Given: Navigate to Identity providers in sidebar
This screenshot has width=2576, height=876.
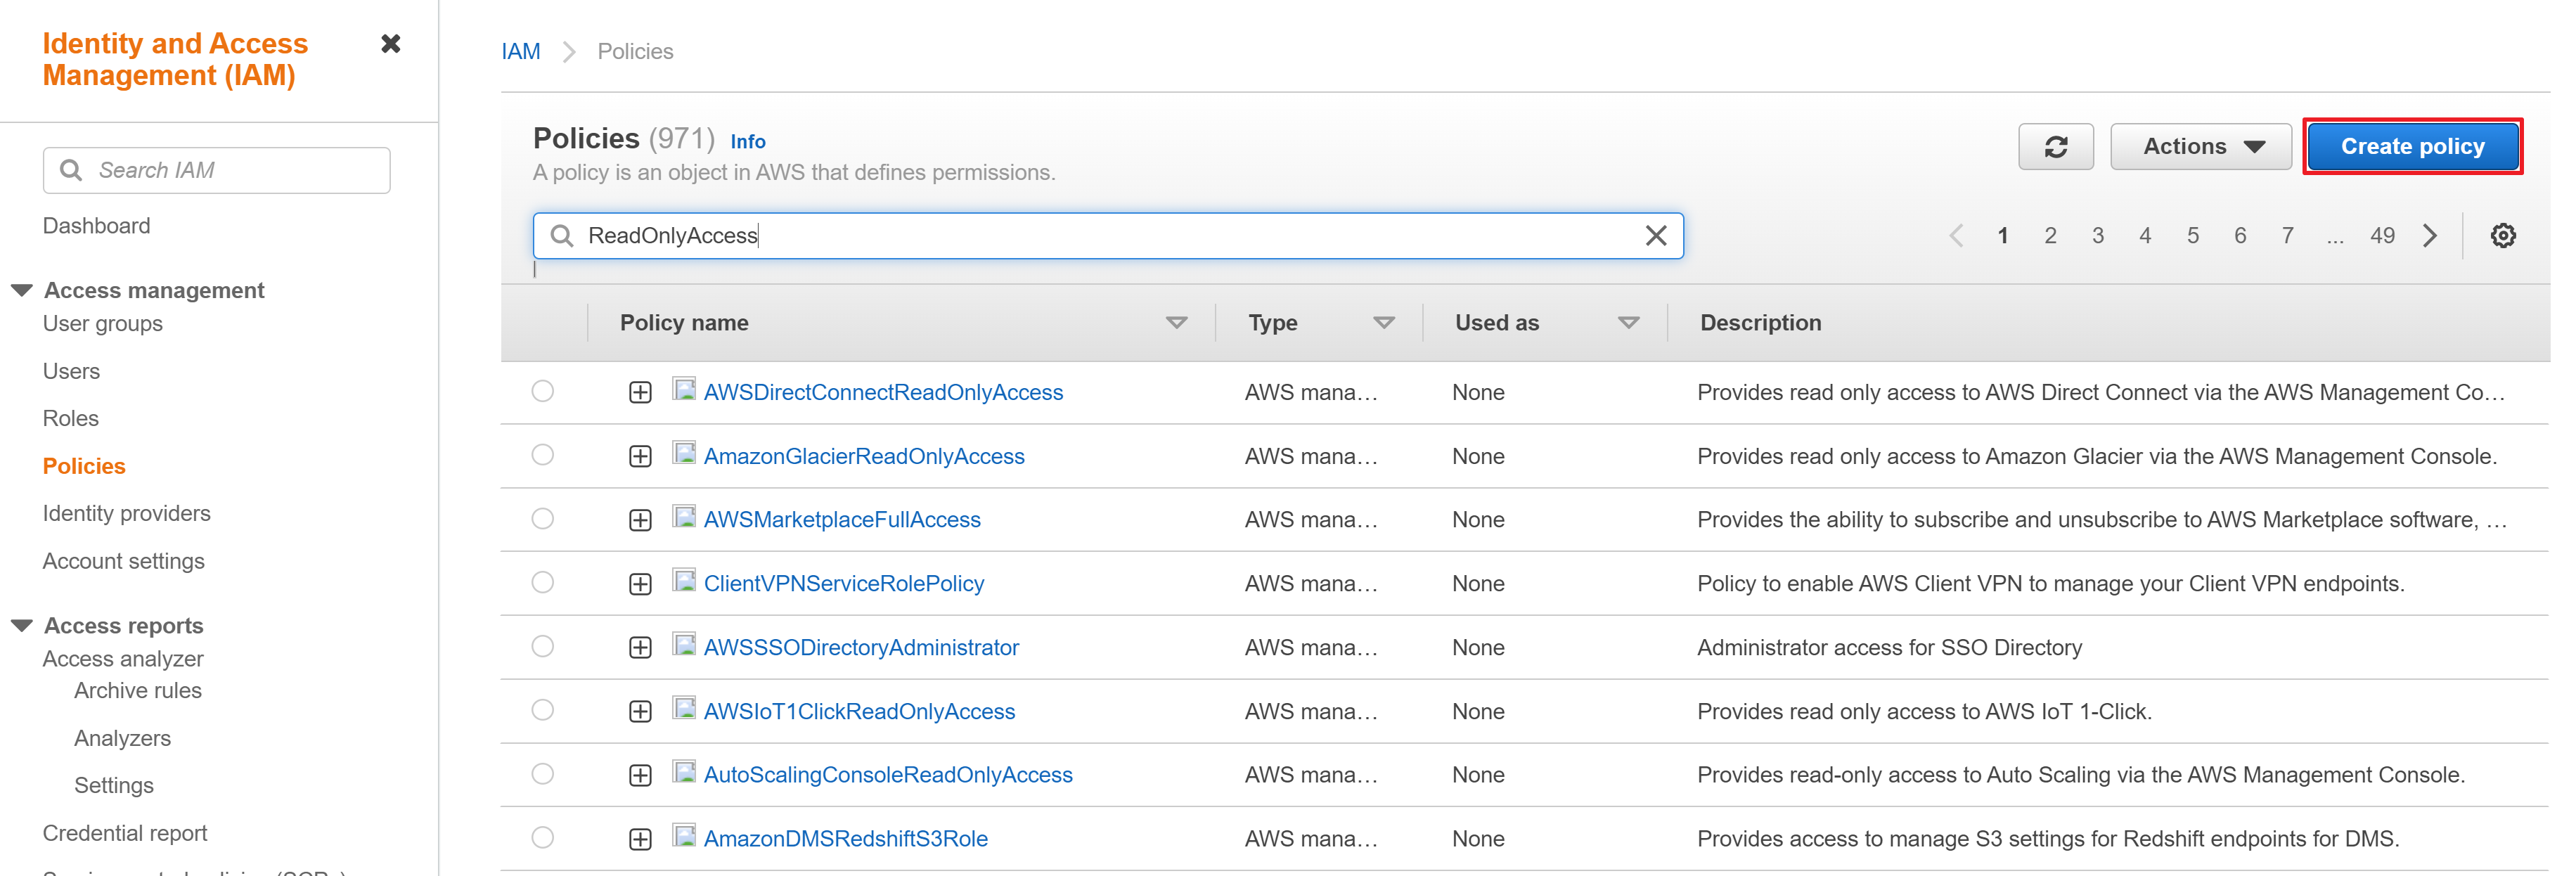Looking at the screenshot, I should (x=127, y=514).
